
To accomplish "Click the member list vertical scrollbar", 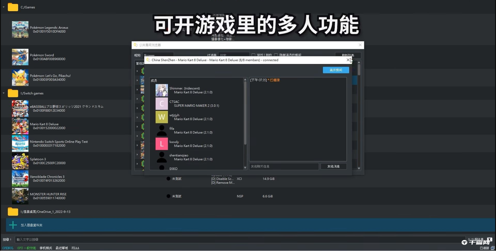I will (x=245, y=113).
